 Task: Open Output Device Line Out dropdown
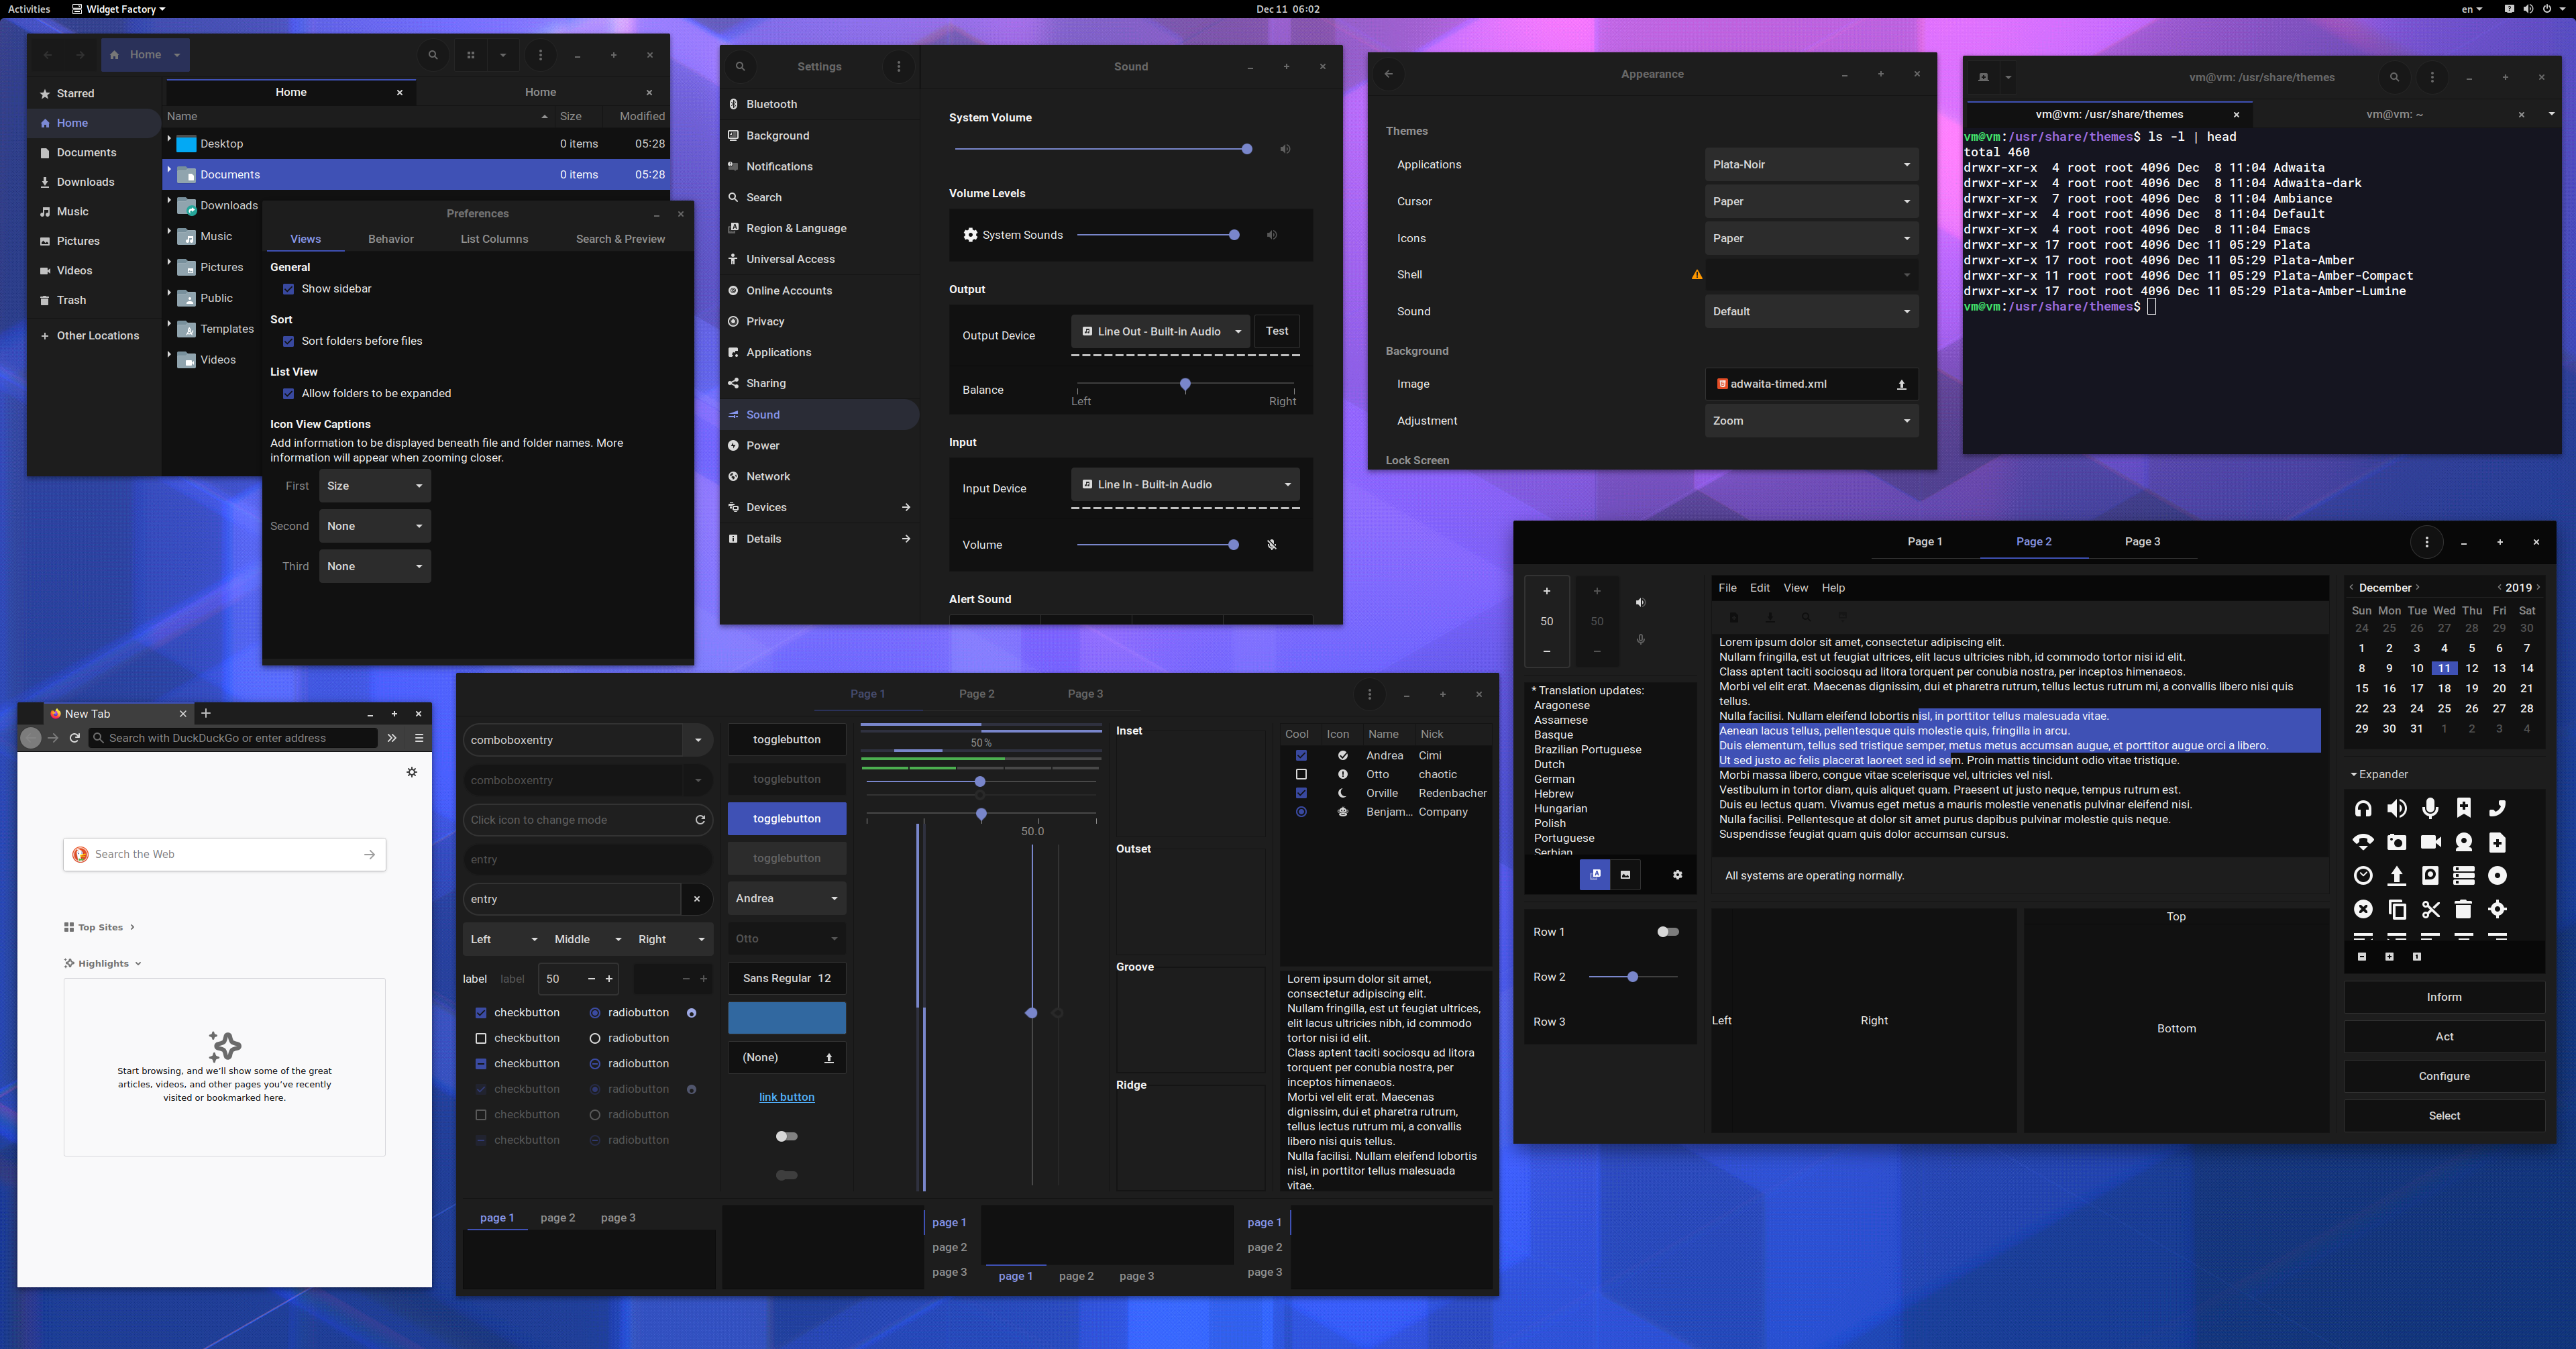tap(1160, 331)
